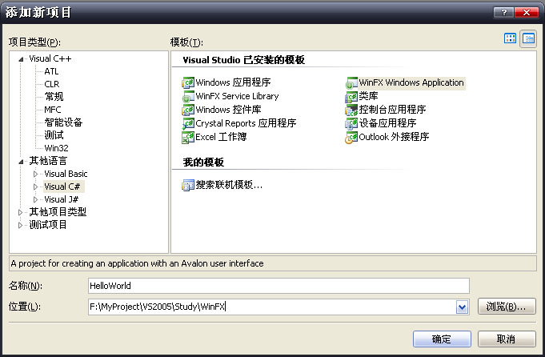Viewport: 545px width, 357px height.
Task: Click the 名称 name input field
Action: click(279, 286)
